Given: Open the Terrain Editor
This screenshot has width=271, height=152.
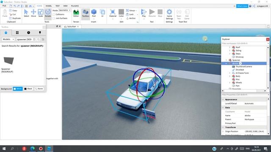Looking at the screenshot, I should [x=76, y=13].
